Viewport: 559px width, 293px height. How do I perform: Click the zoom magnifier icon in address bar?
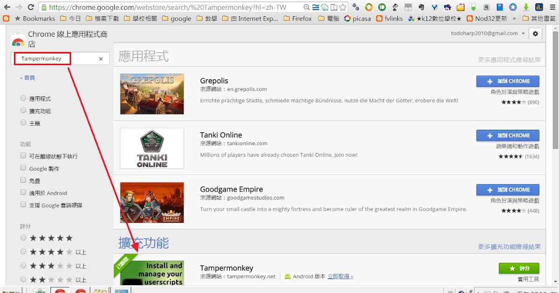tap(307, 7)
